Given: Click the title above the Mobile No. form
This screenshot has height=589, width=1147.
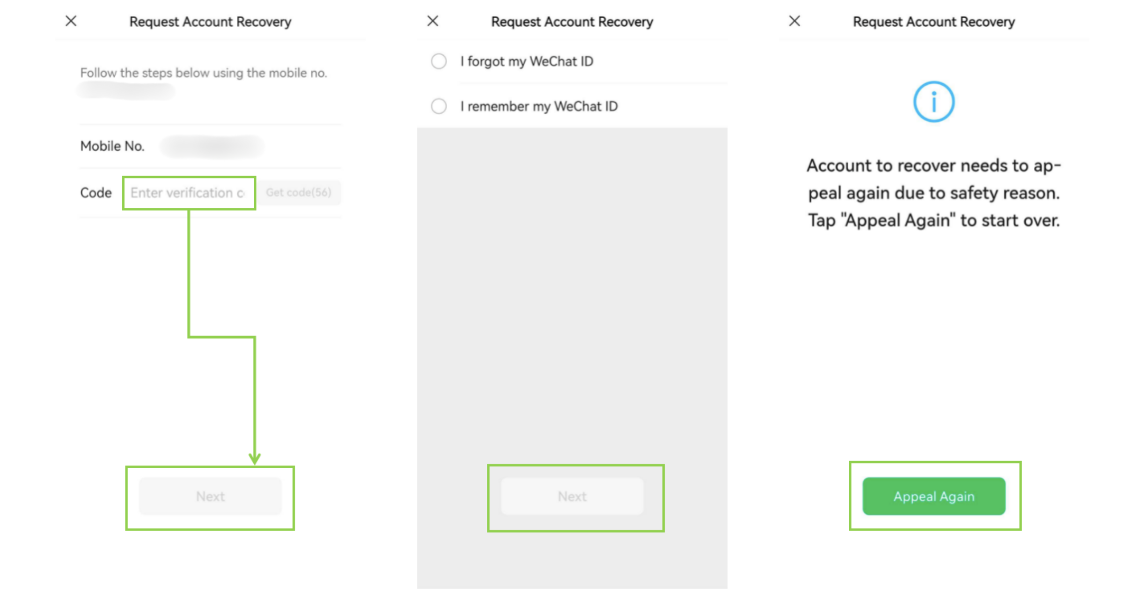Looking at the screenshot, I should tap(210, 22).
